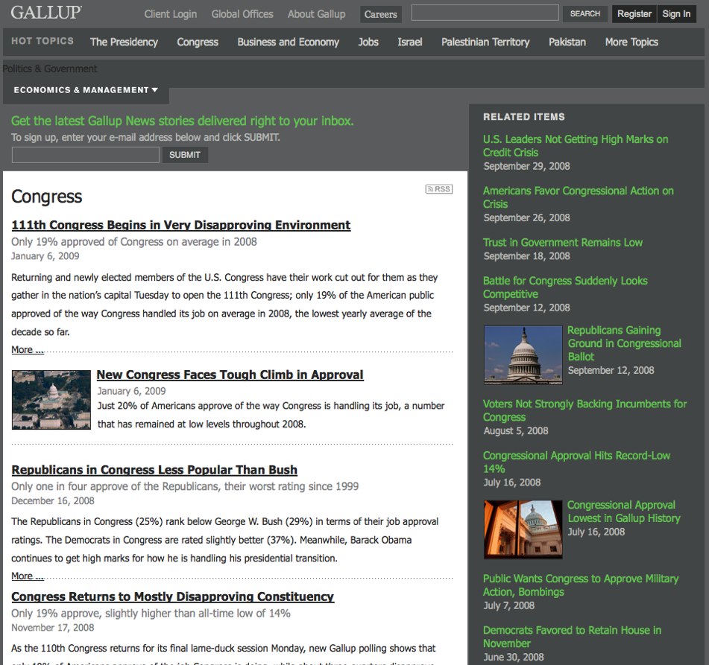Click the Register button

pyautogui.click(x=634, y=14)
